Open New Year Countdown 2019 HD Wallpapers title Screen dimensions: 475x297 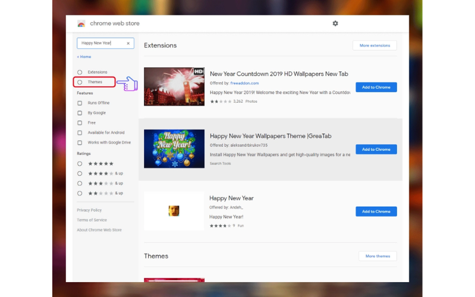tap(279, 74)
